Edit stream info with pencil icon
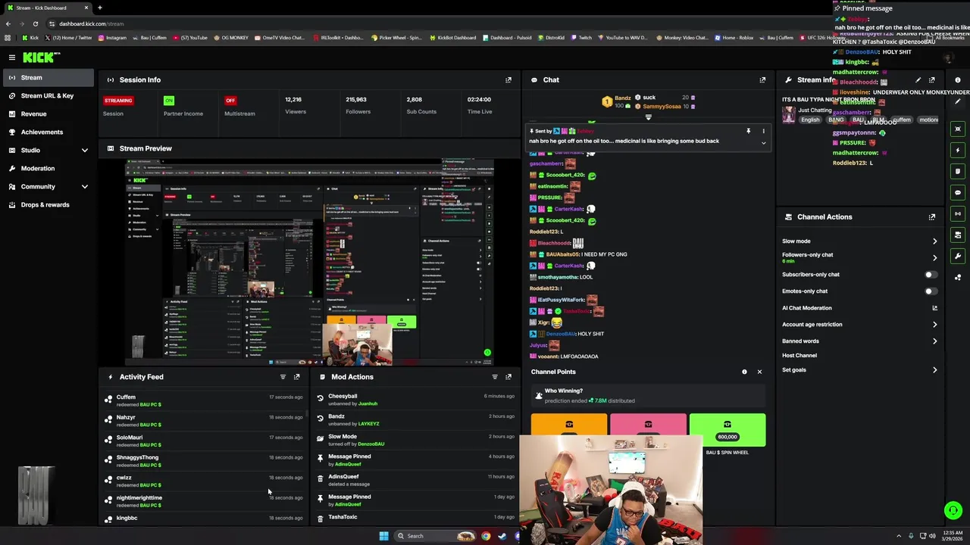This screenshot has height=545, width=970. (918, 79)
